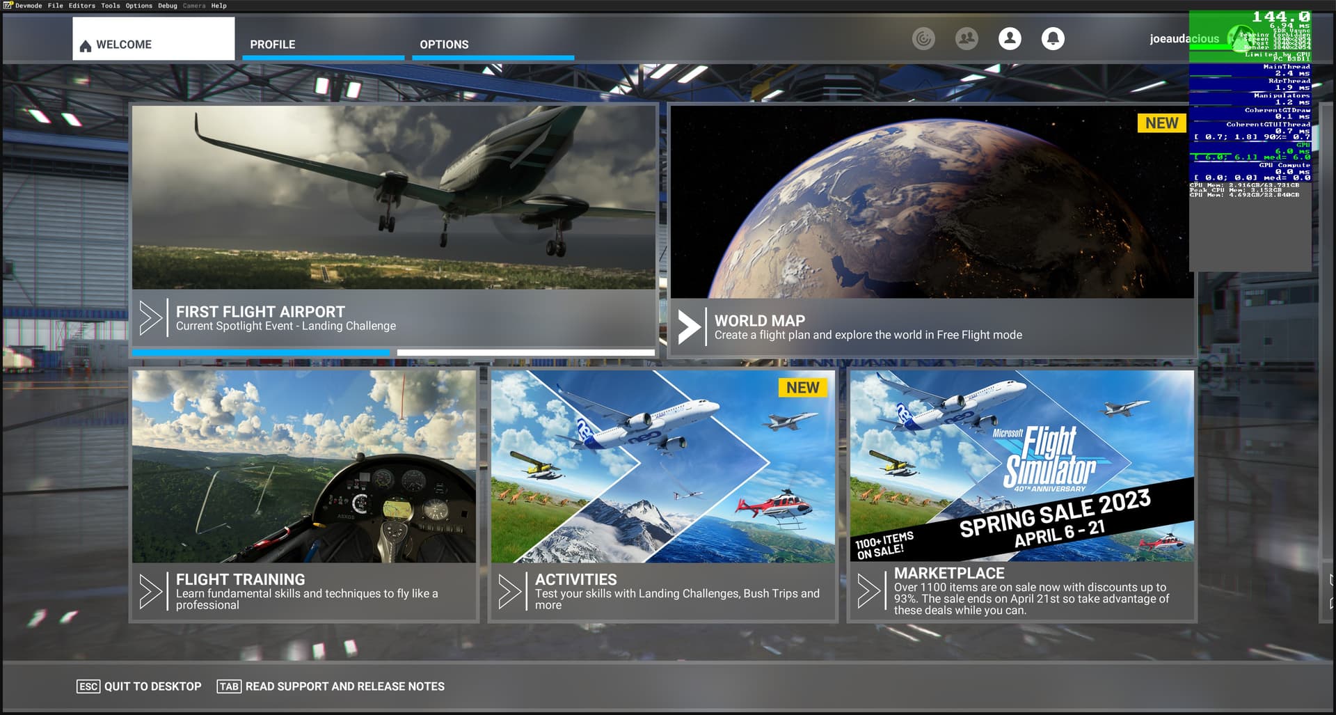The image size is (1336, 715).
Task: Click the home icon on Welcome tab
Action: tap(86, 46)
